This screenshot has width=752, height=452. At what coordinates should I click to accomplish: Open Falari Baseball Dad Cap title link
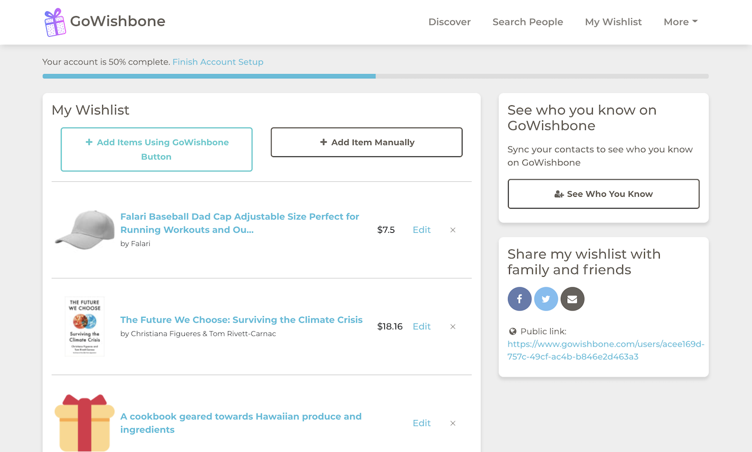click(x=240, y=223)
